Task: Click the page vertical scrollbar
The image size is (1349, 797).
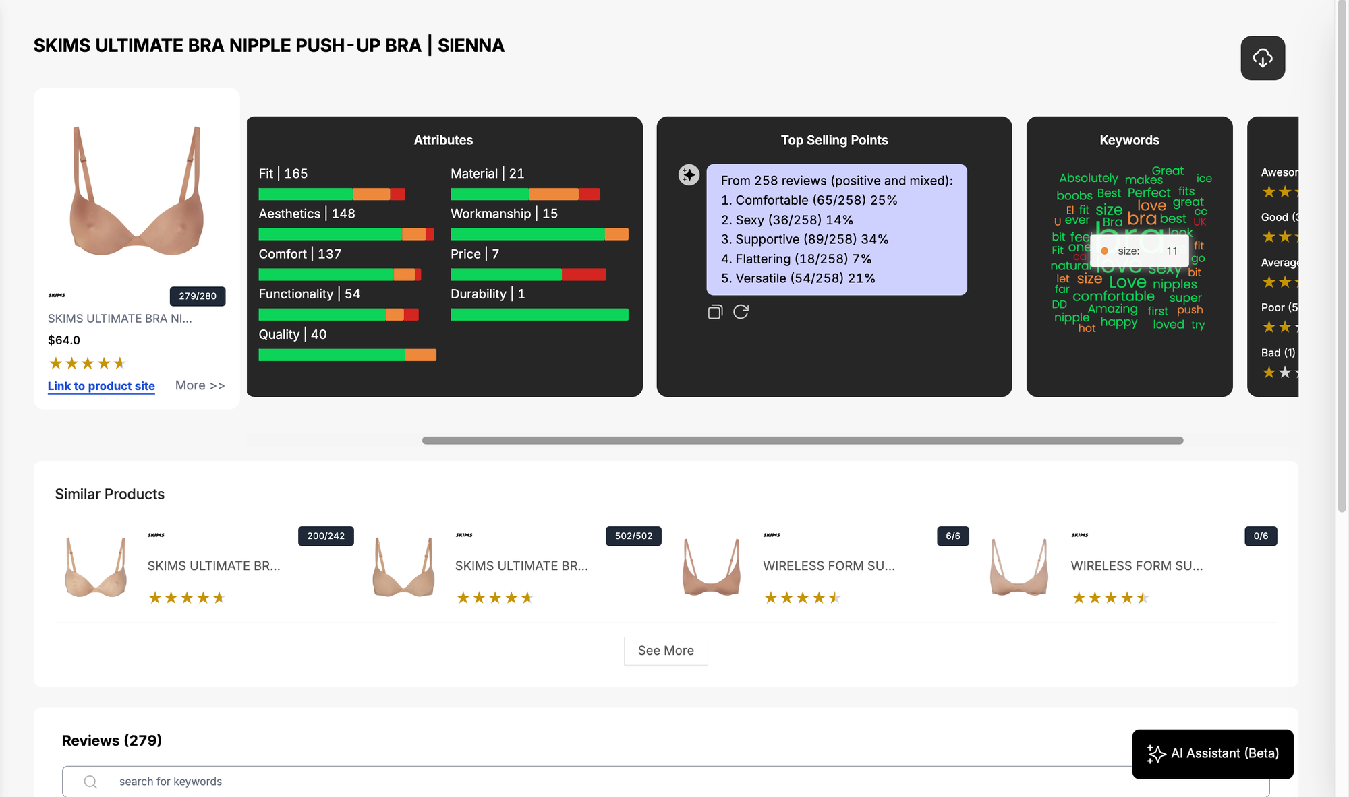Action: click(1342, 256)
